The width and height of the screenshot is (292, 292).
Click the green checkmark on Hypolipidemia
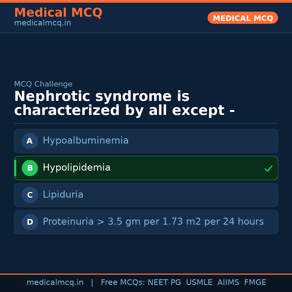click(x=268, y=169)
